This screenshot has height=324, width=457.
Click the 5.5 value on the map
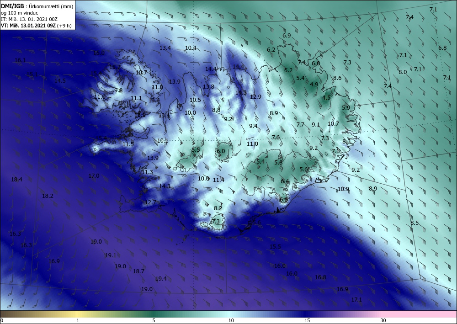click(x=196, y=150)
